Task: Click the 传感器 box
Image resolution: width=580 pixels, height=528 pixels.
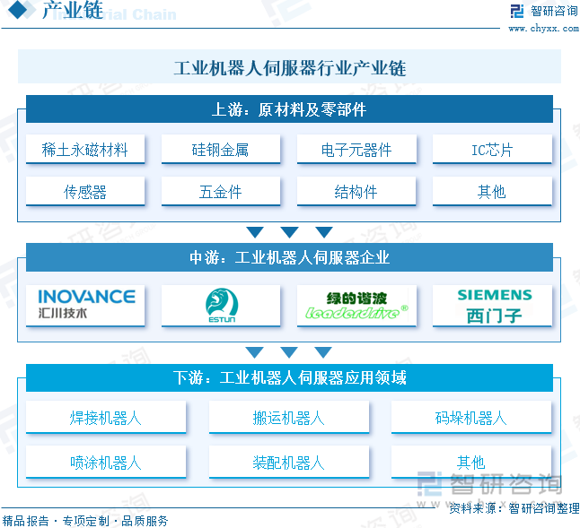Action: 85,191
